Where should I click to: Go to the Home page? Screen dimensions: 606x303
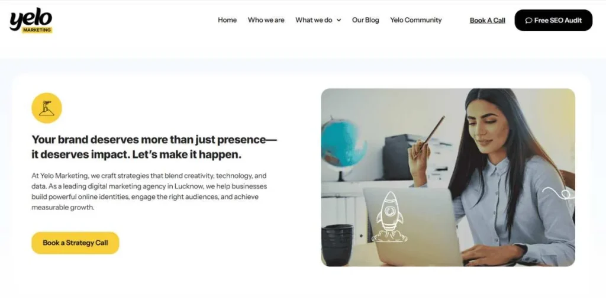(227, 20)
